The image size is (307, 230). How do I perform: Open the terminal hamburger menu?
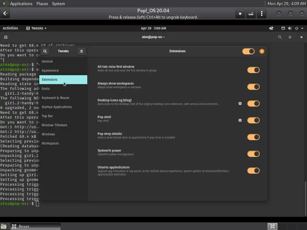pos(290,37)
